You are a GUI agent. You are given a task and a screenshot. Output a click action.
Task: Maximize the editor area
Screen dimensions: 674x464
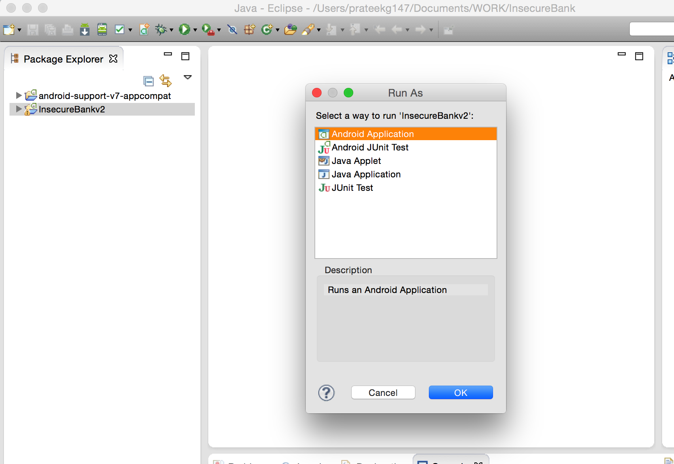point(639,56)
